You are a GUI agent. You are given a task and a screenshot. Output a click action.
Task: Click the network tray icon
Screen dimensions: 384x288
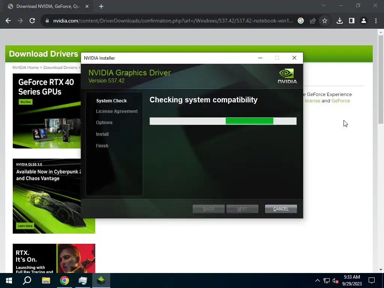[327, 280]
